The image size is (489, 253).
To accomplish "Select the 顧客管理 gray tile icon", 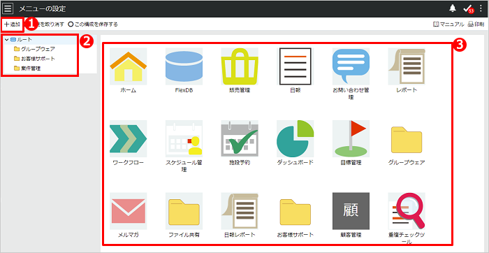I will (351, 211).
